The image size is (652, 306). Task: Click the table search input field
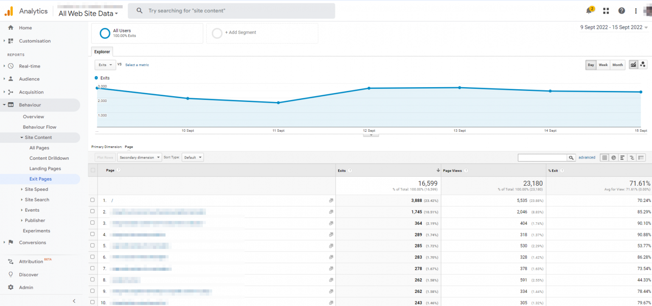(542, 157)
